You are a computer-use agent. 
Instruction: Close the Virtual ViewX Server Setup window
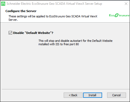[126, 4]
